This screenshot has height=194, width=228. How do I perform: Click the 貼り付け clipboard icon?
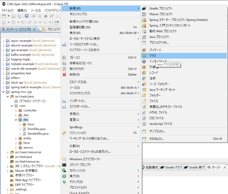point(64,69)
